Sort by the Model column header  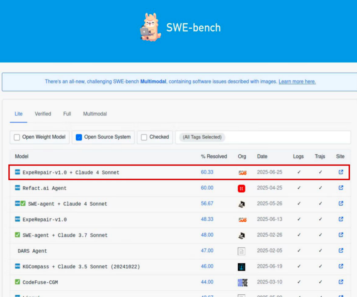click(21, 156)
